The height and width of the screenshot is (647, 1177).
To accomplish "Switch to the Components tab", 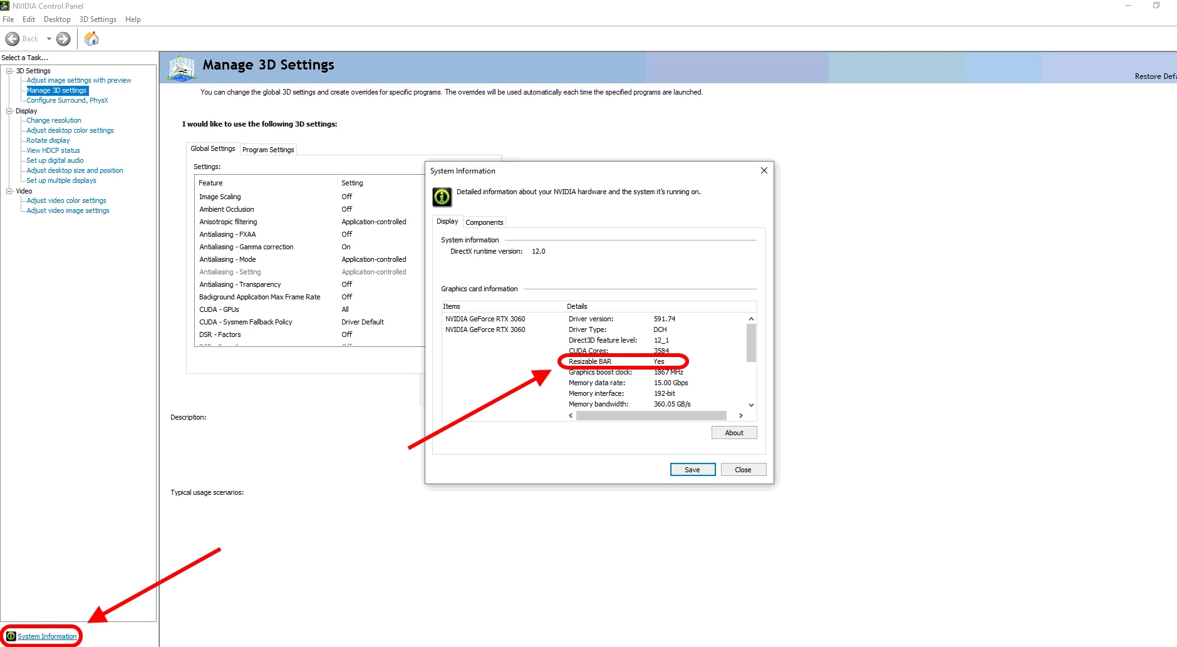I will (484, 222).
